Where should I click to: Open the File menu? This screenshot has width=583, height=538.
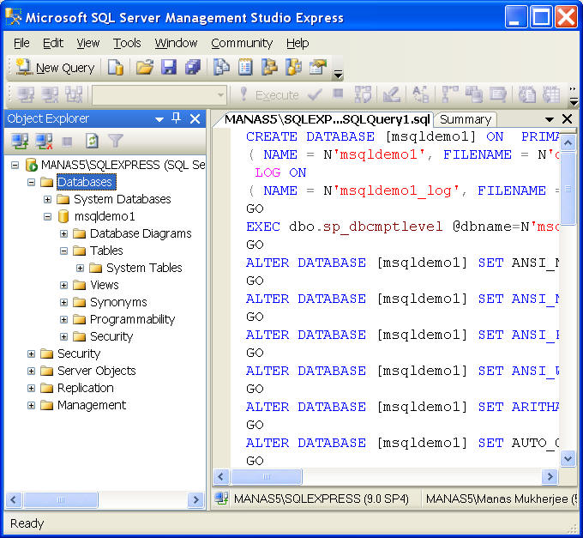click(21, 43)
